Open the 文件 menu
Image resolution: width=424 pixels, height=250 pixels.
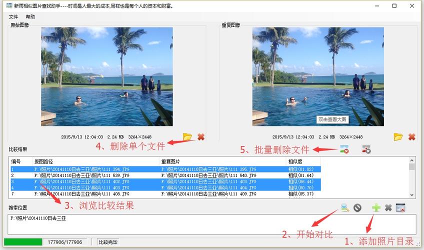click(13, 17)
